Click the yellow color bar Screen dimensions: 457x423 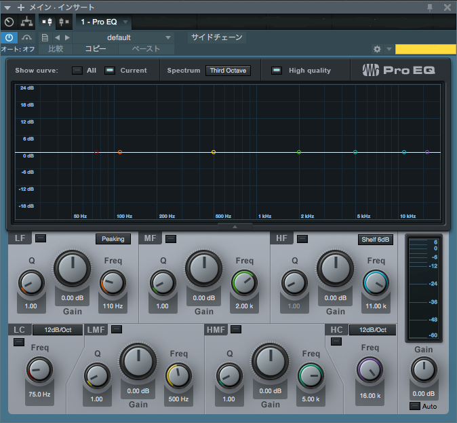tap(426, 49)
